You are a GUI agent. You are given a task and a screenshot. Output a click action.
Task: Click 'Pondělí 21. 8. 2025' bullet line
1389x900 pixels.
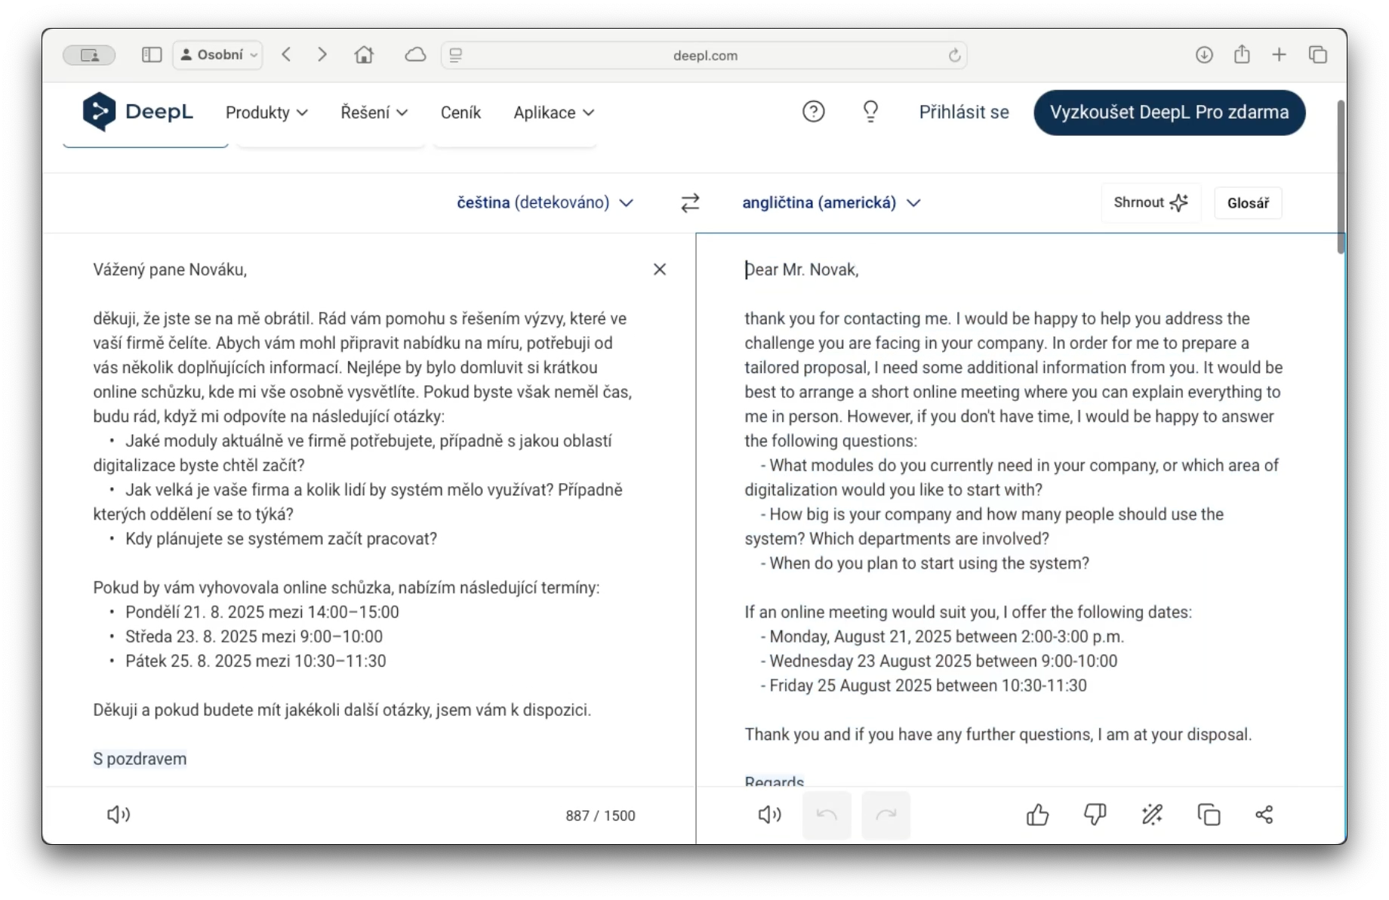point(262,612)
